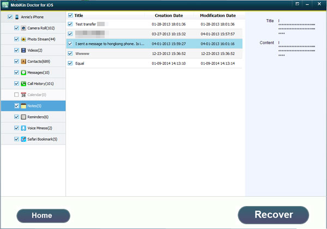The image size is (327, 229).
Task: Click creation date 03-27-2013 10:15:32
Action: point(169,34)
